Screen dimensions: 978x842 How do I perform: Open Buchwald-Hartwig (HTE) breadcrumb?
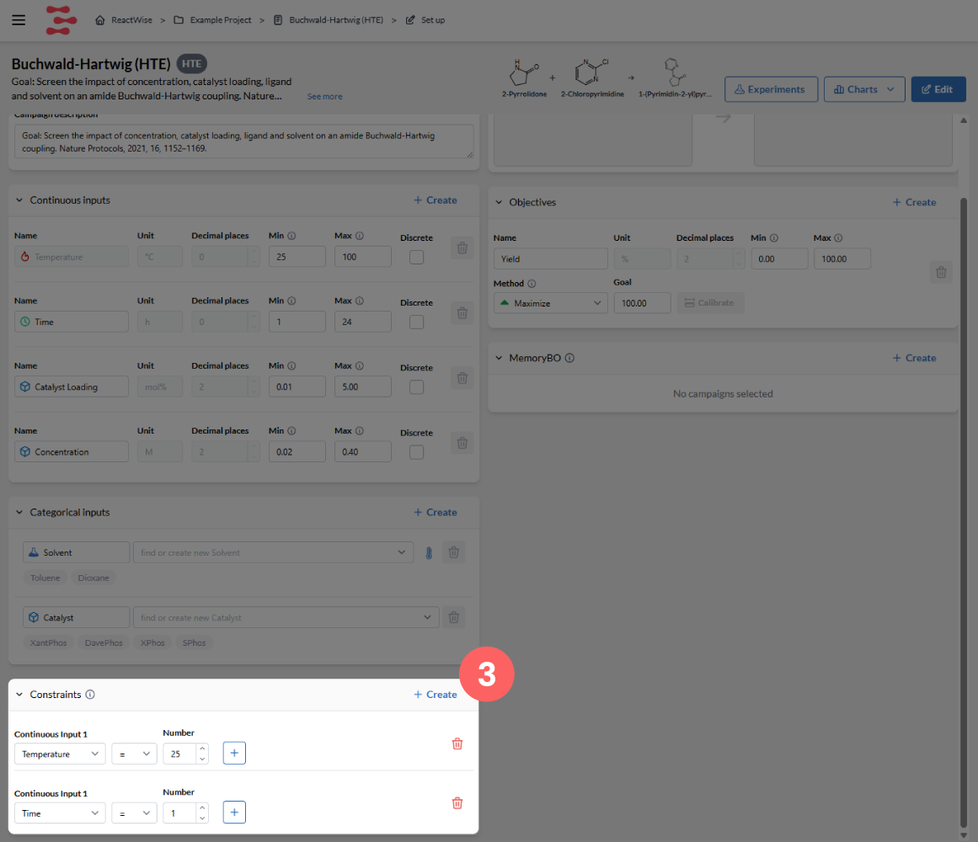point(329,20)
